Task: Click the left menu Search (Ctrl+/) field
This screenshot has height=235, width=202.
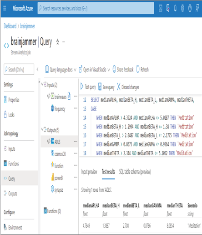Action: [x=19, y=70]
